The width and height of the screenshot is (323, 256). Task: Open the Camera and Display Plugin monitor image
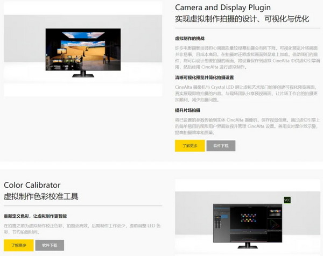[82, 52]
